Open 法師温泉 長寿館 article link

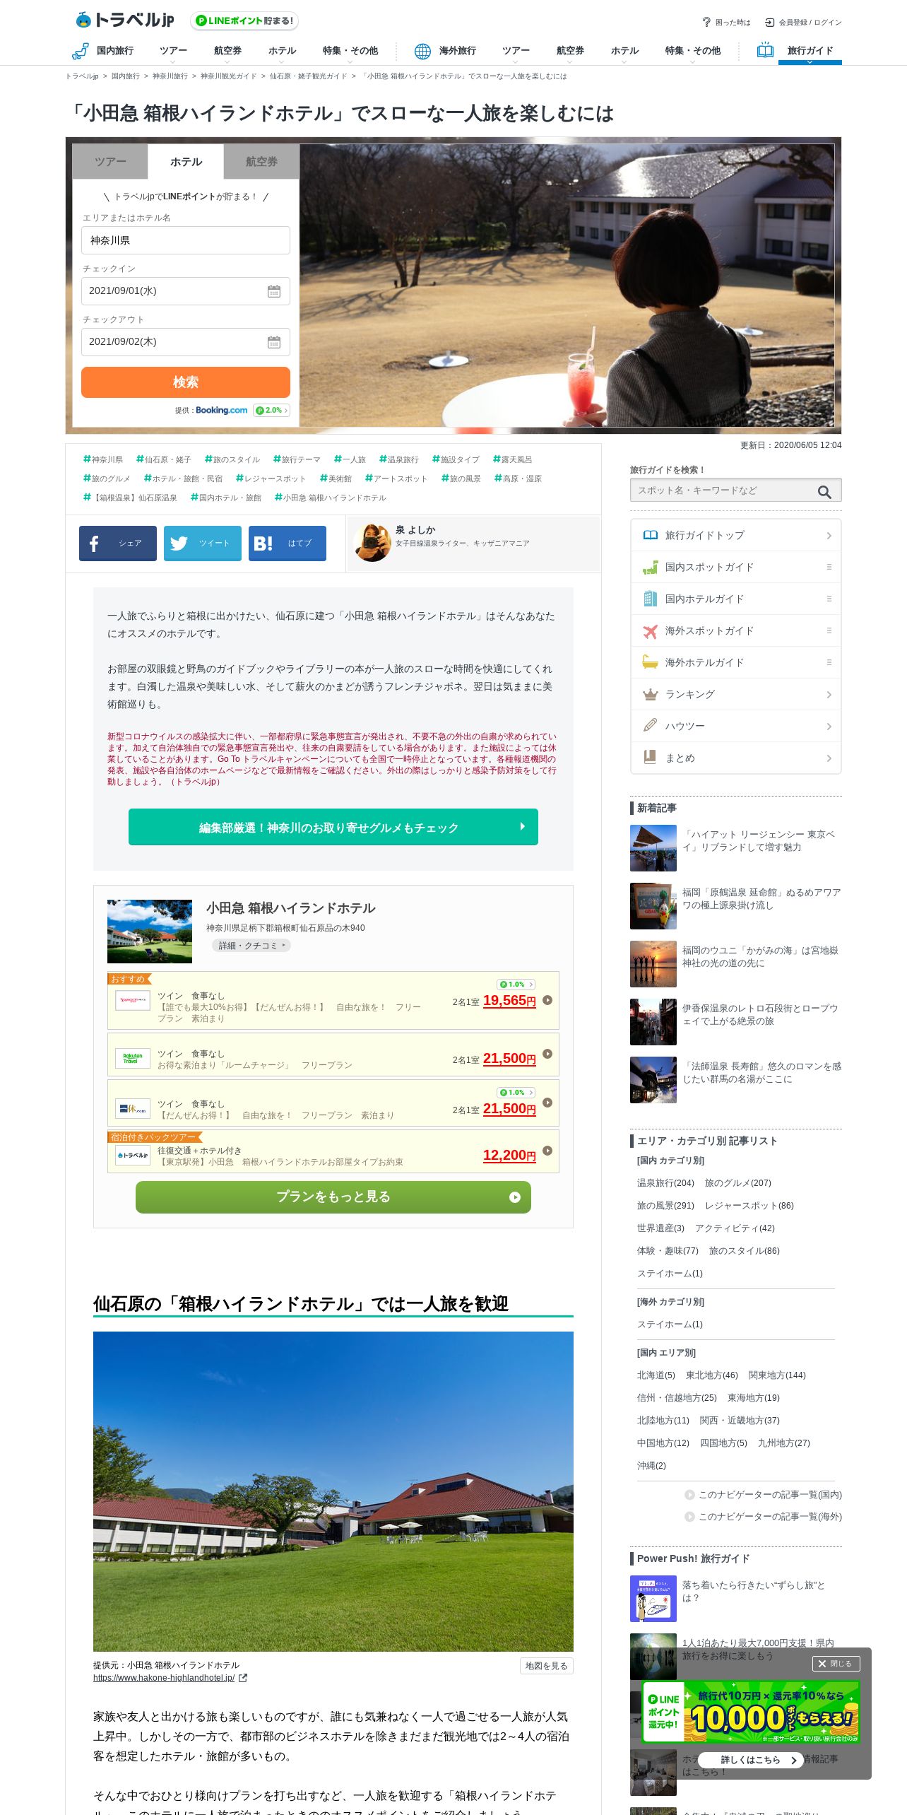(761, 1073)
